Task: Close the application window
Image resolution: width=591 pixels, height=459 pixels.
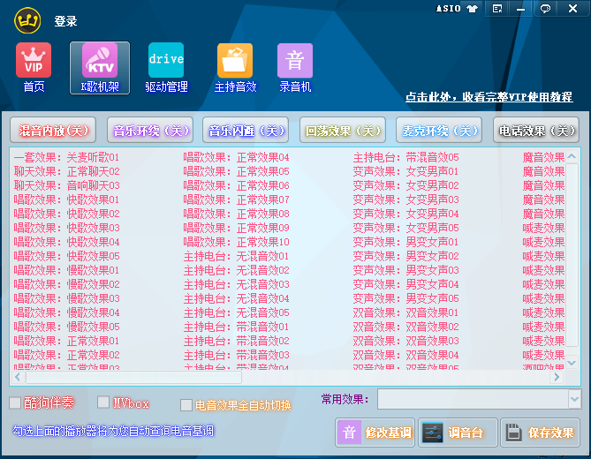Action: [x=573, y=8]
